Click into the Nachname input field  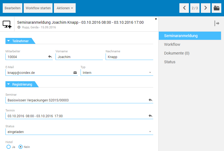129,57
